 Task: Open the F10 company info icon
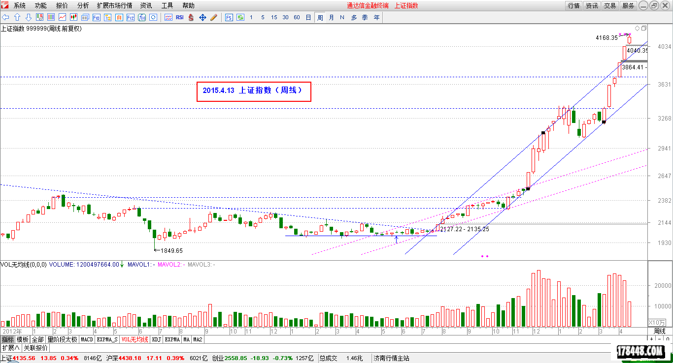(97, 17)
